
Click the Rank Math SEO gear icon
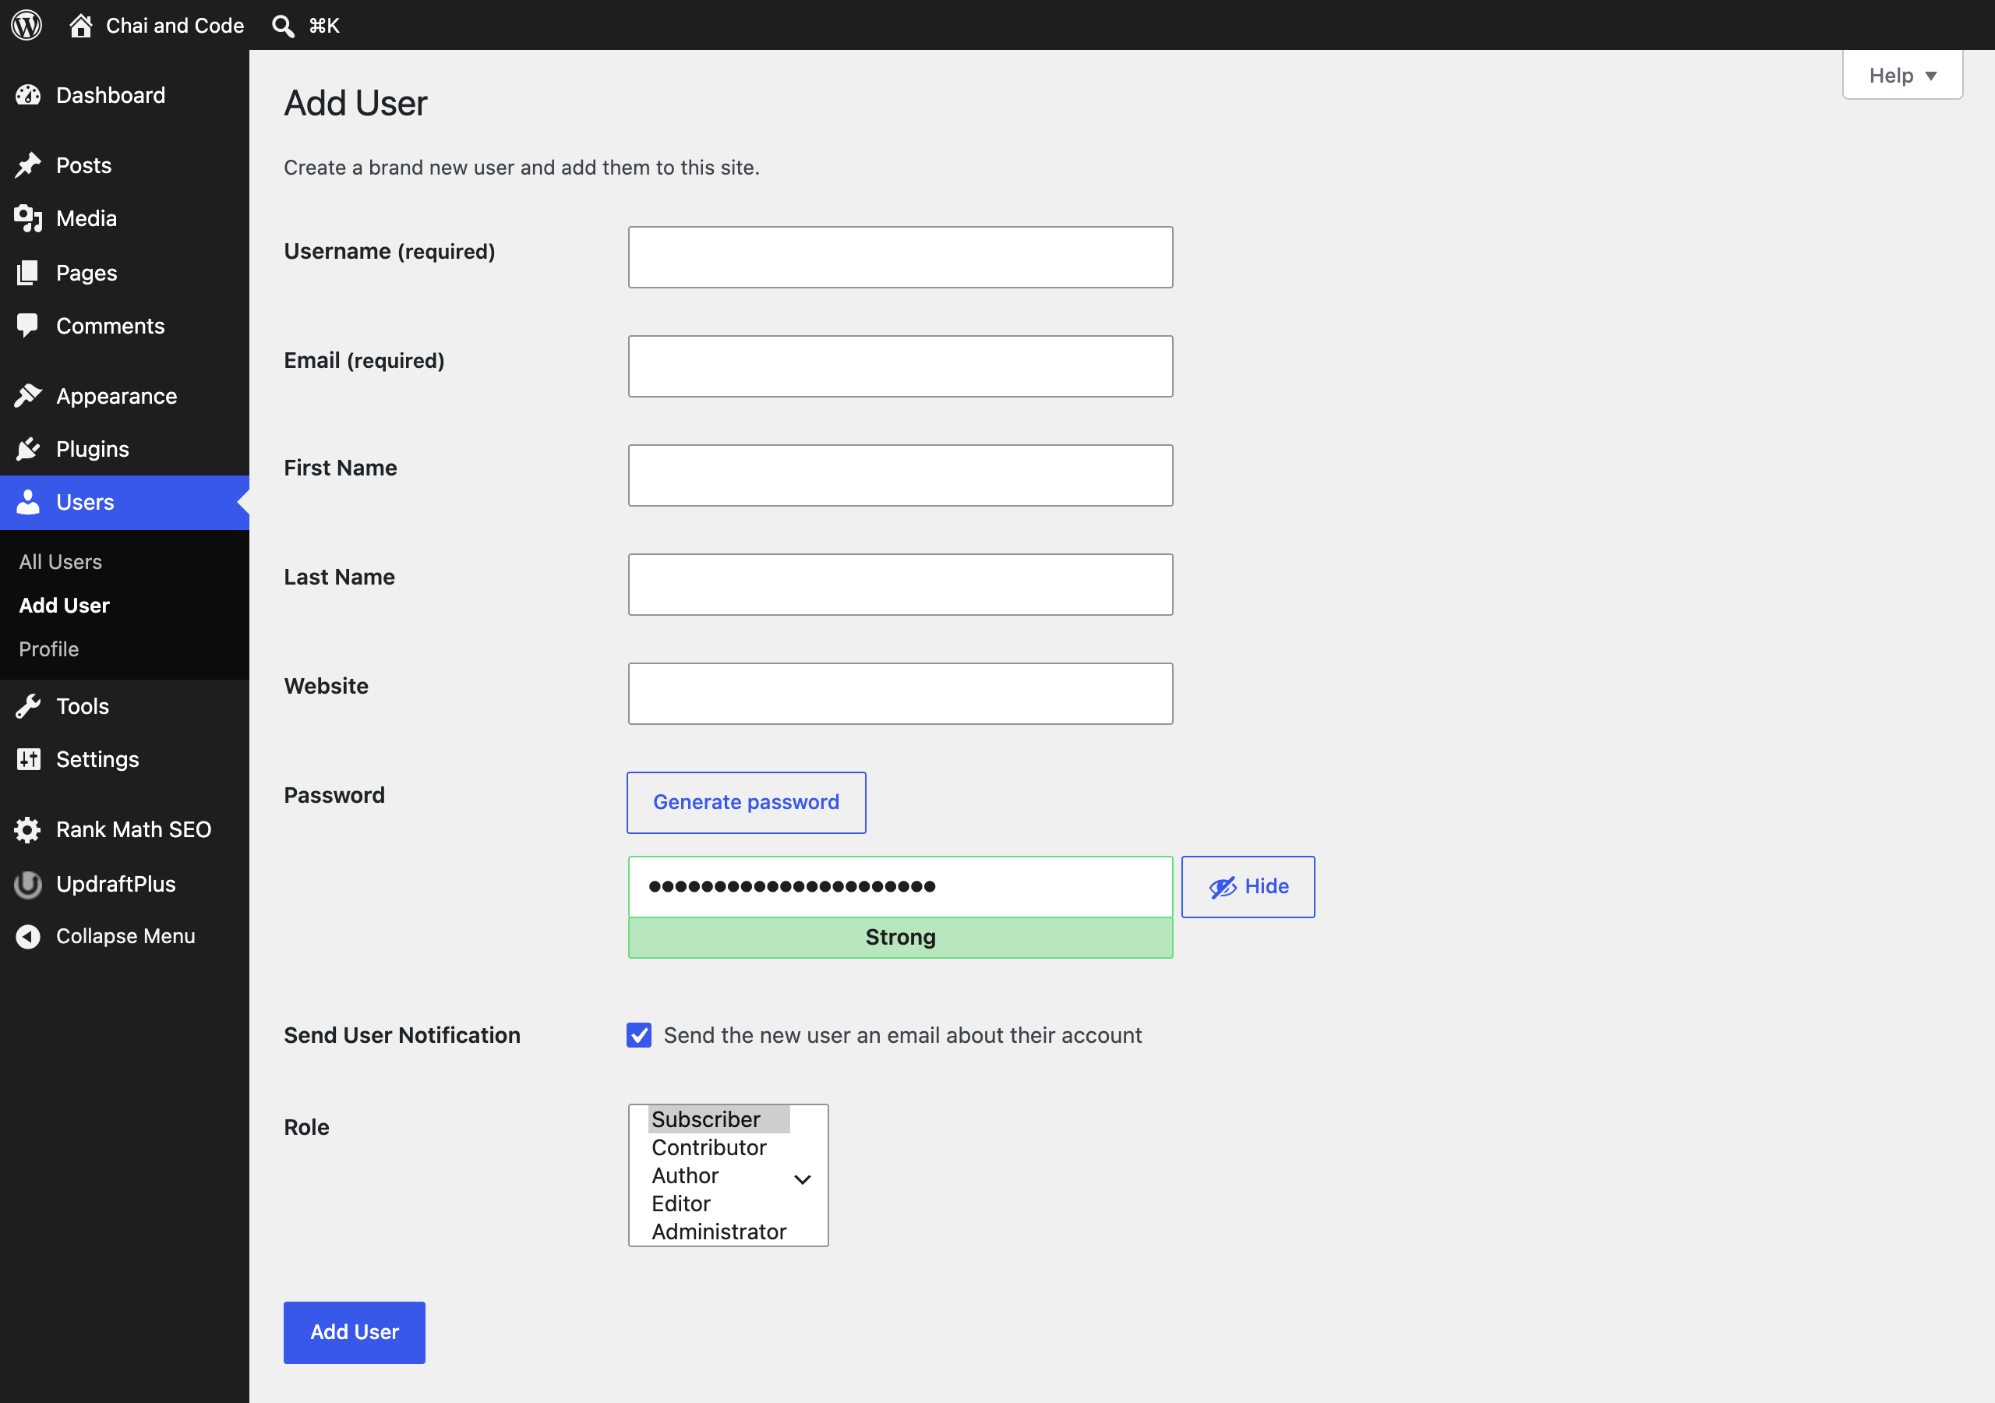point(28,829)
